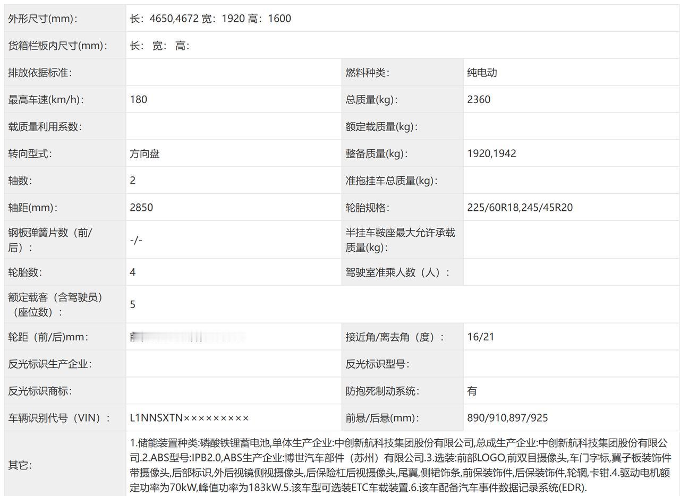
Task: Select the 方向盘 steering value
Action: click(144, 153)
